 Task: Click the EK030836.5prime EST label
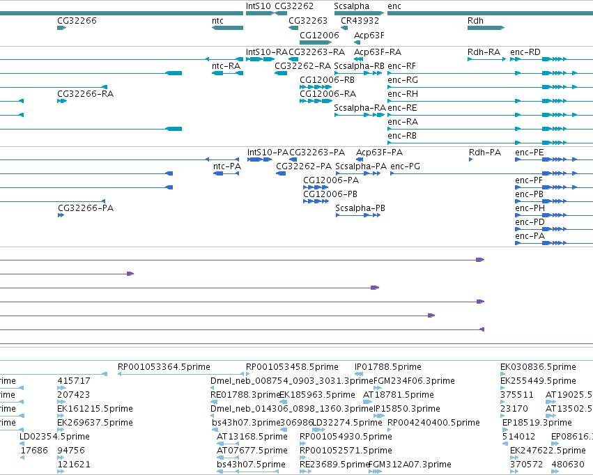coord(538,367)
